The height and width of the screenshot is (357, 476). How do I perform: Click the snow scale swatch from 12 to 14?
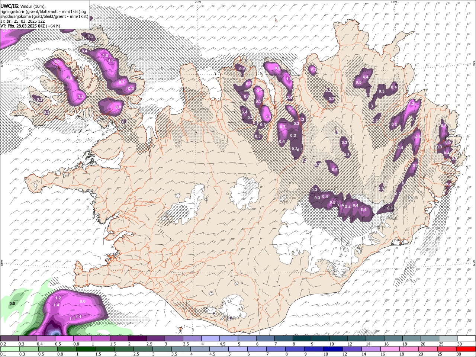pos(356,339)
